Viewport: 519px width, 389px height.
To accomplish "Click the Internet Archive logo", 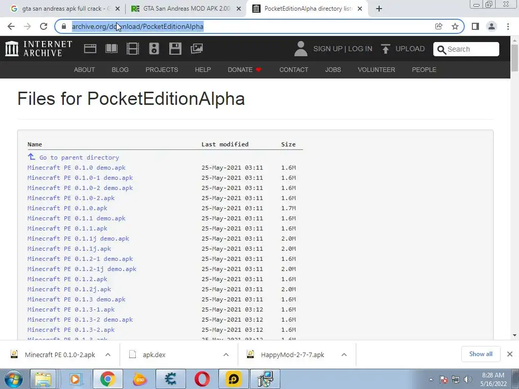I will click(39, 49).
